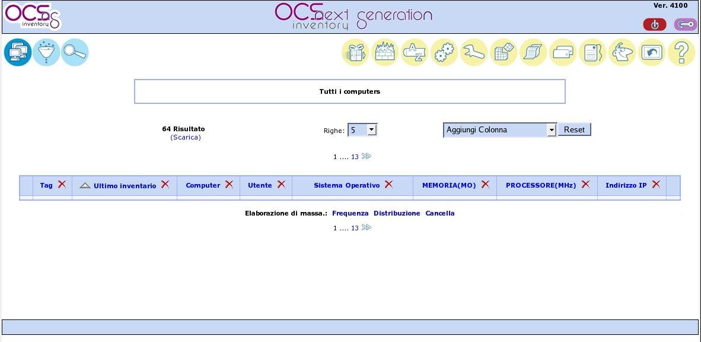The image size is (701, 342).
Task: Open the Righe rows count dropdown
Action: pyautogui.click(x=362, y=129)
